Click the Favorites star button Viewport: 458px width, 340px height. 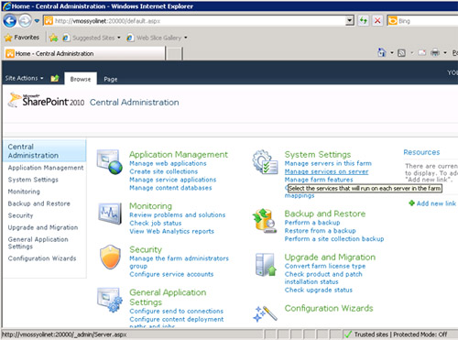tap(22, 38)
